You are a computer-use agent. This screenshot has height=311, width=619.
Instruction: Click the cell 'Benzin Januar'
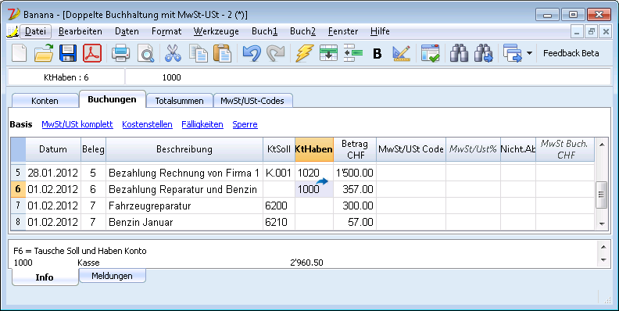(x=184, y=222)
